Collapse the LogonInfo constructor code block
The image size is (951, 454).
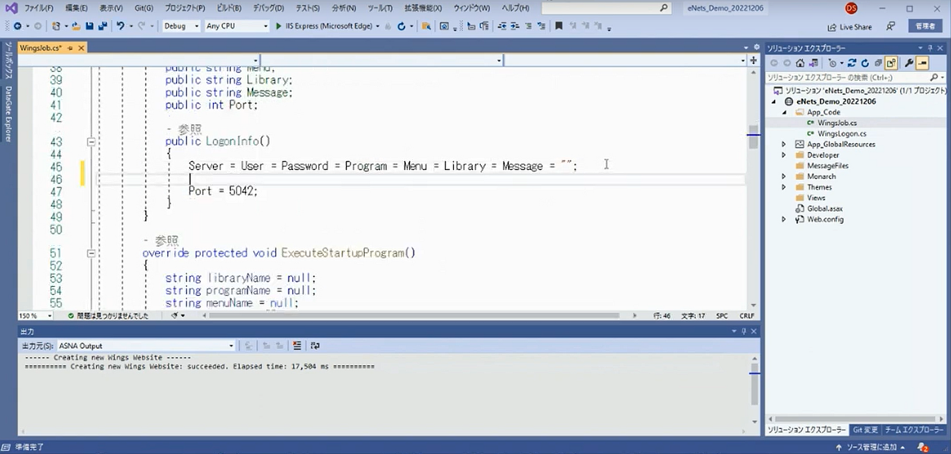tap(91, 141)
